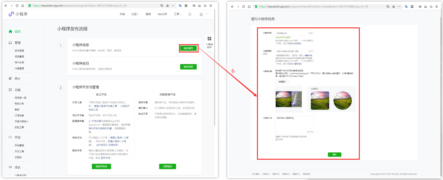Click the scissors screenshot icon in left browser
Screen dimensions: 443x180
[200, 6]
